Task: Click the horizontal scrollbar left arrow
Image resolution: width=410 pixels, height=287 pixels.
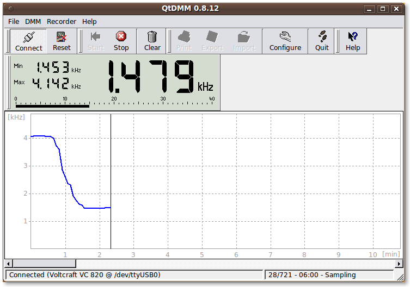Action: tap(9, 264)
